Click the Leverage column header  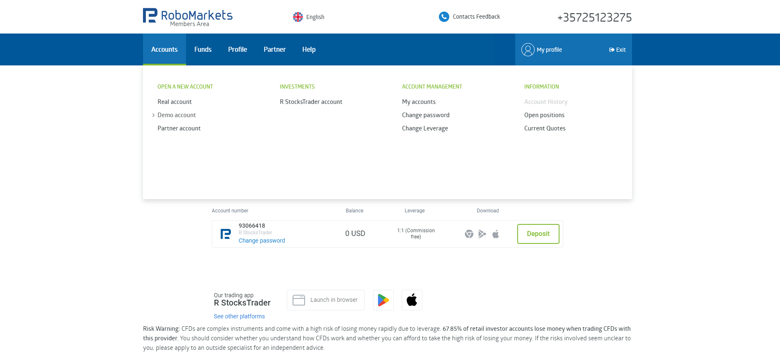(414, 211)
